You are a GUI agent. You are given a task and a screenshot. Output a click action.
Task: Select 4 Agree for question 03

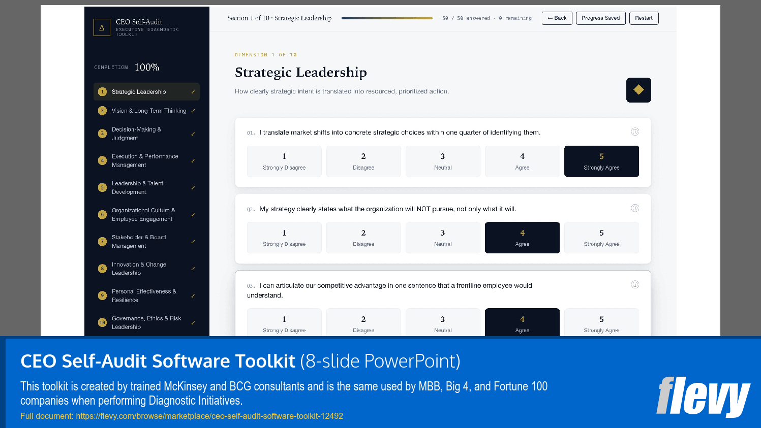coord(522,322)
